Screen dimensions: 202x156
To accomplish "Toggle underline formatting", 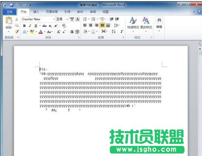I will [36, 26].
